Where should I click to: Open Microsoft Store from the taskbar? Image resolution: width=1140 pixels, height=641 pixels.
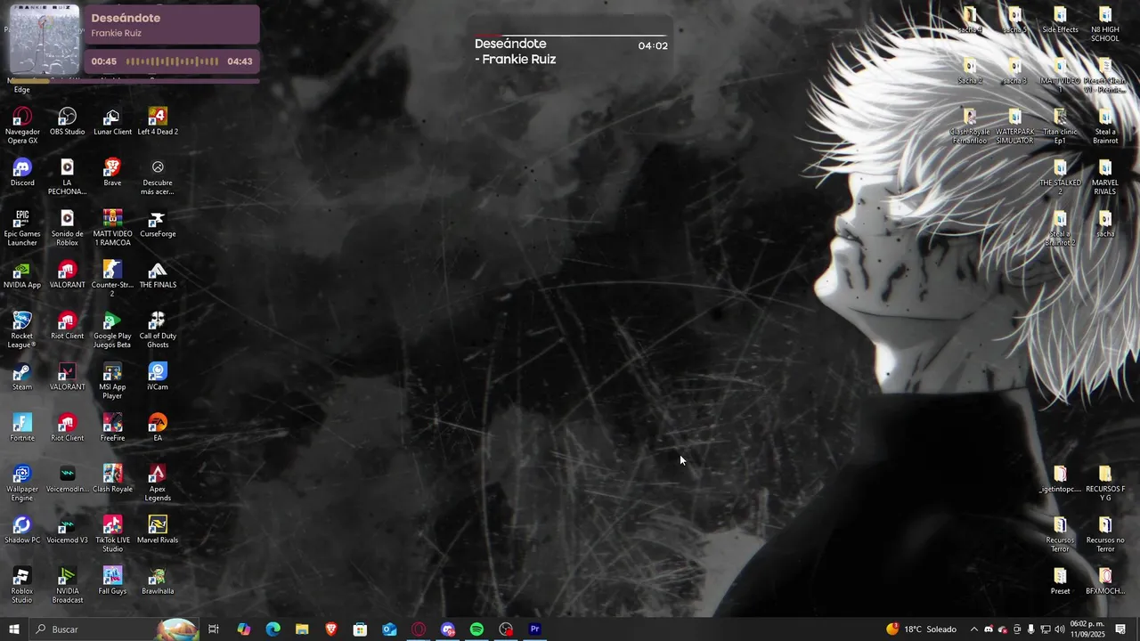tap(360, 629)
